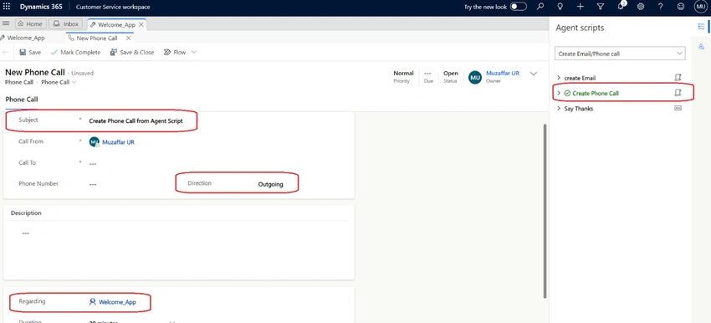Open search magnifier in top bar
Image resolution: width=711 pixels, height=323 pixels.
point(540,7)
